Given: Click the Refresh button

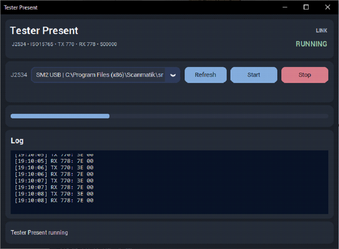Looking at the screenshot, I should coord(205,75).
